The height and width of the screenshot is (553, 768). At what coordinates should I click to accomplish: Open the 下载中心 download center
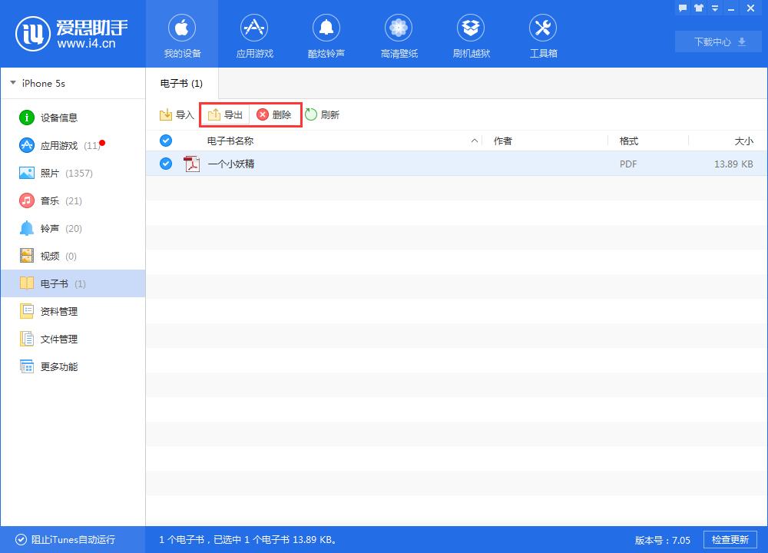point(719,41)
